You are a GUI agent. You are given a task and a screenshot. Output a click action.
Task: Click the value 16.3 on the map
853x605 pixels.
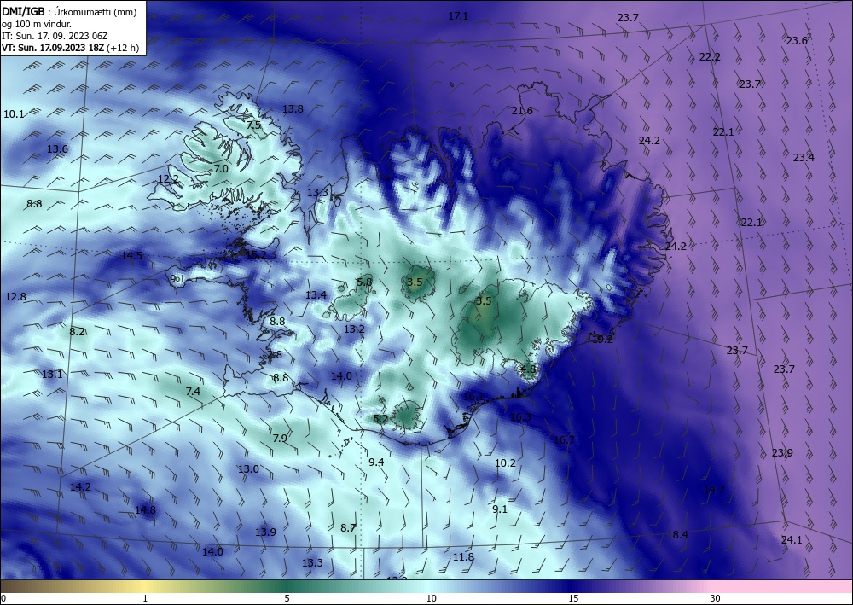tap(520, 417)
